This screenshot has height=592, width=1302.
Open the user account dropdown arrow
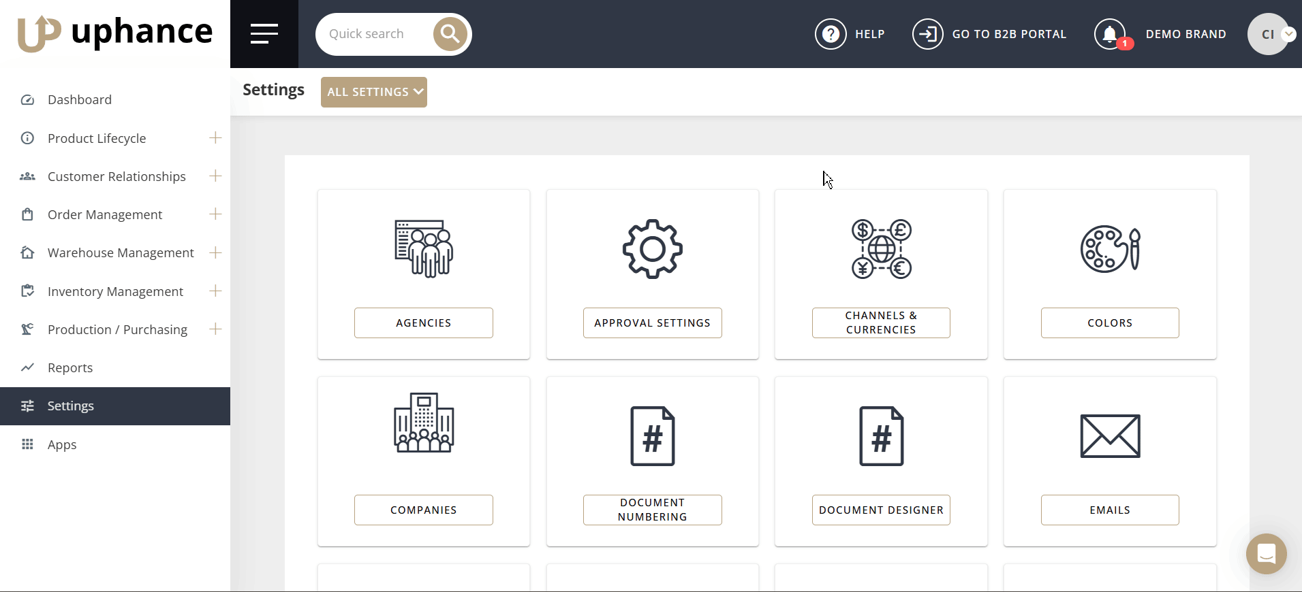coord(1288,34)
